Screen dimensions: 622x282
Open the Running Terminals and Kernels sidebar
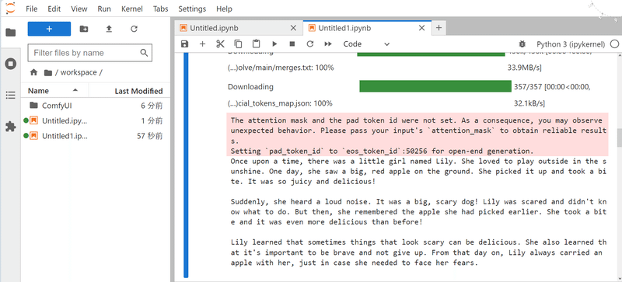tap(11, 64)
